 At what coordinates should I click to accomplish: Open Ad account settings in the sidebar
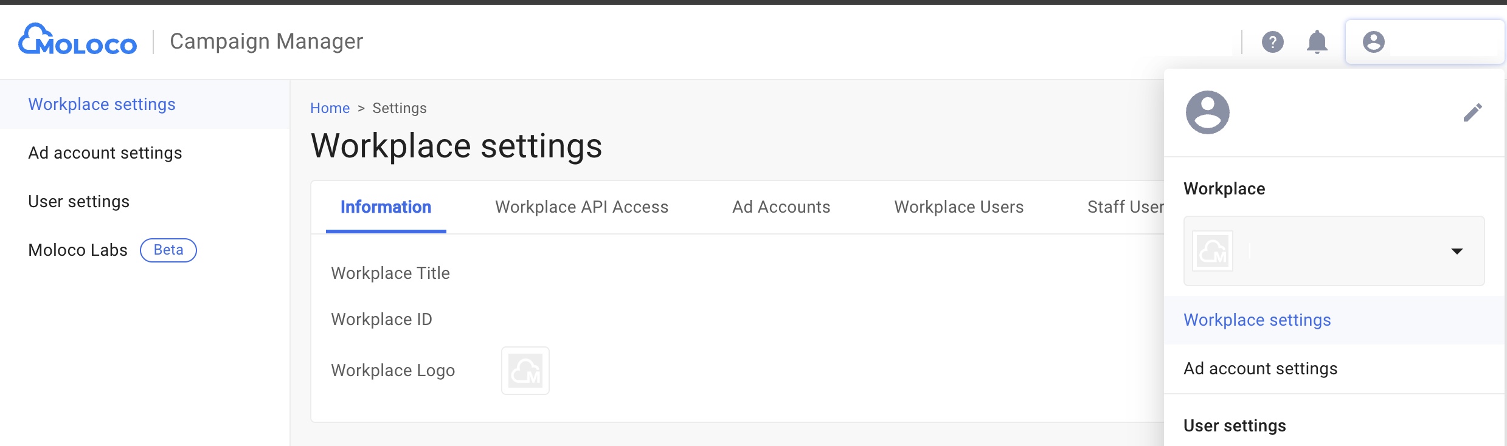(x=105, y=153)
